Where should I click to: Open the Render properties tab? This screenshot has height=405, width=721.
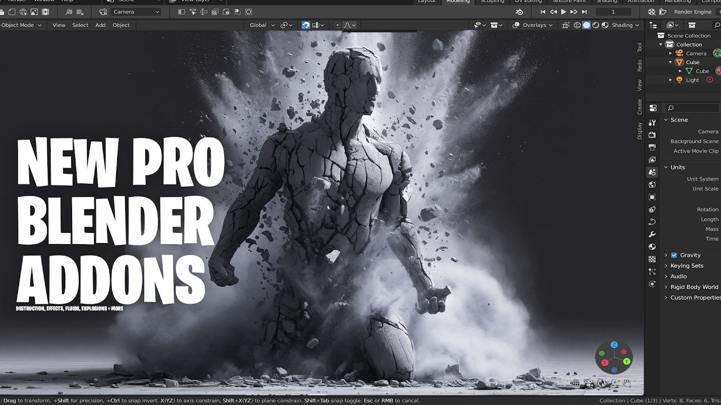coord(652,135)
